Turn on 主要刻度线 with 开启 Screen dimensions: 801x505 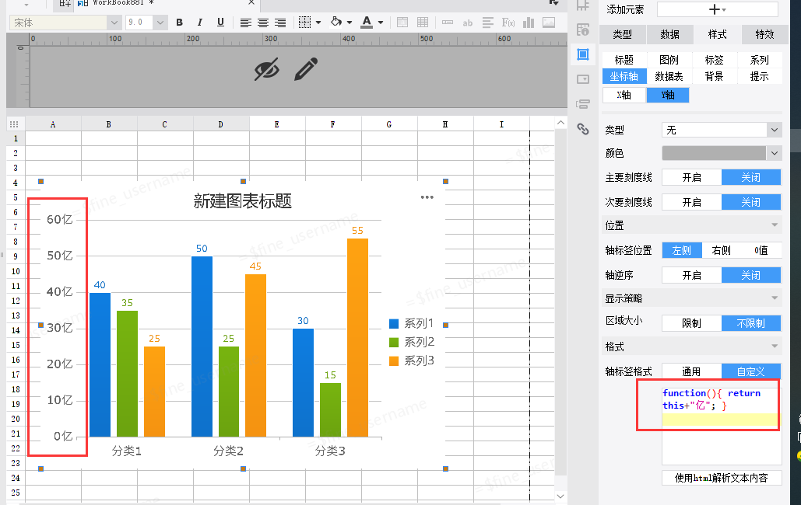[x=692, y=177]
